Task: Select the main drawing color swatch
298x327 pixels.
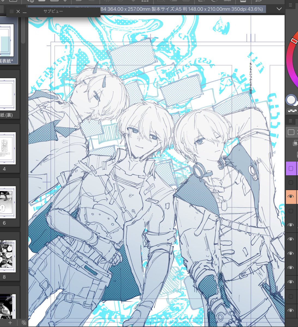Action: (291, 100)
